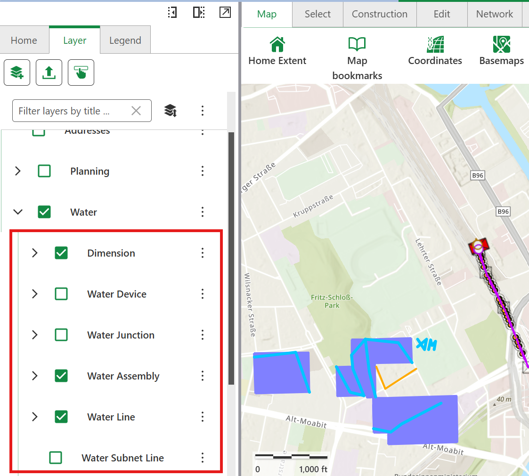Open the Coordinates tool
The height and width of the screenshot is (476, 529).
[x=435, y=45]
